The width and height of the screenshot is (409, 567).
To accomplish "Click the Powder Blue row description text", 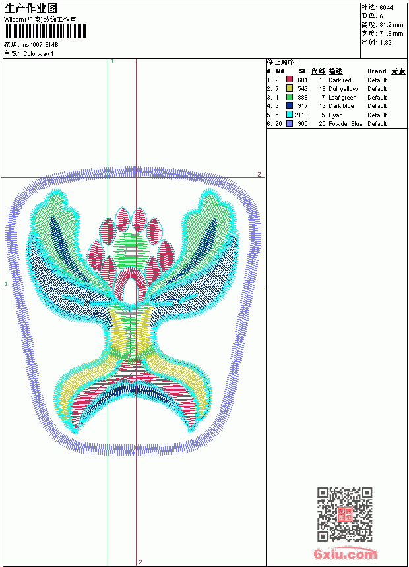I will click(345, 124).
